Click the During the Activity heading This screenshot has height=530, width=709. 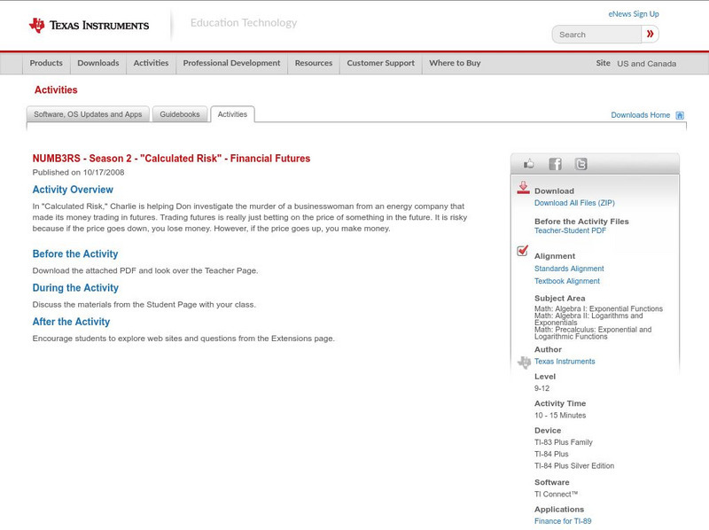tap(75, 288)
